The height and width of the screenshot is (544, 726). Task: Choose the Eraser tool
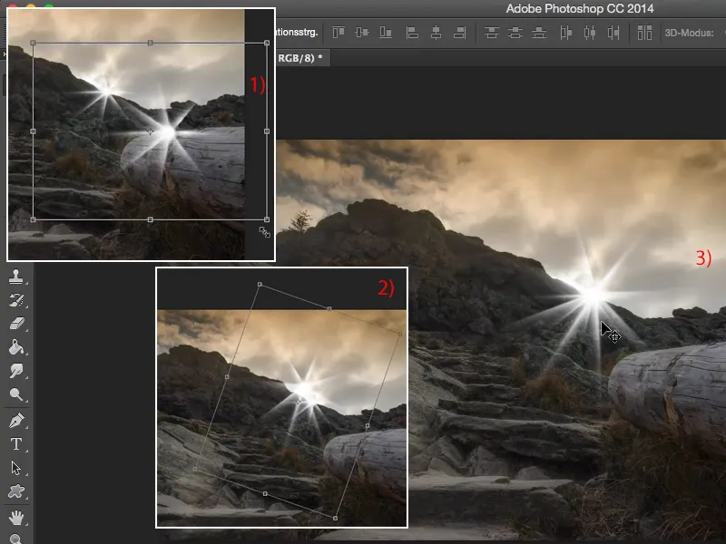click(16, 323)
